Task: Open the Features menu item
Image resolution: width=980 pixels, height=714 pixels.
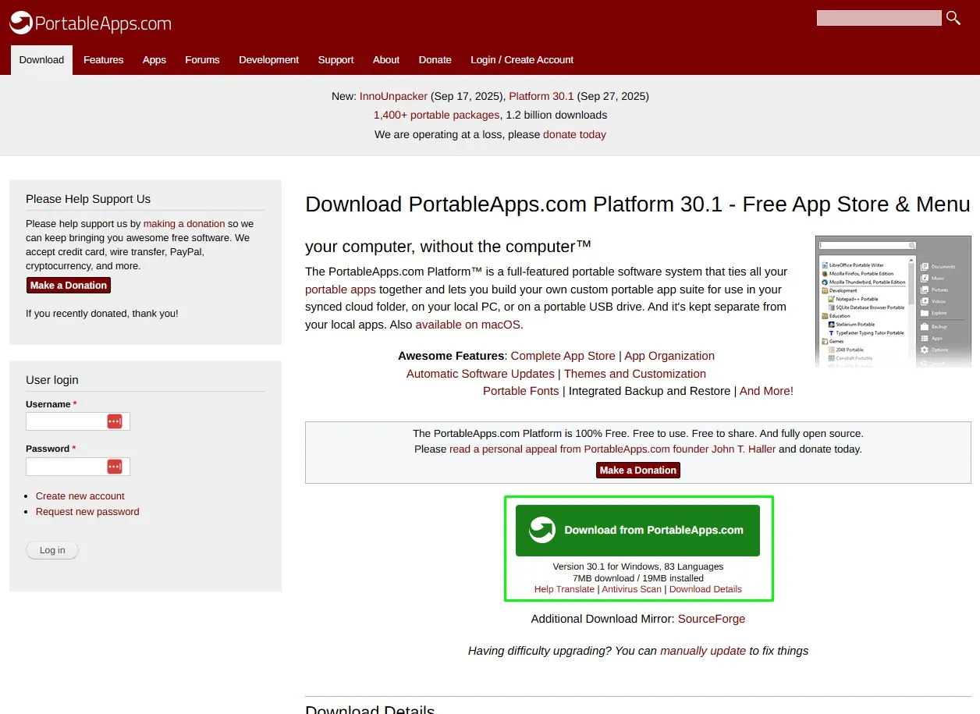Action: (x=104, y=60)
